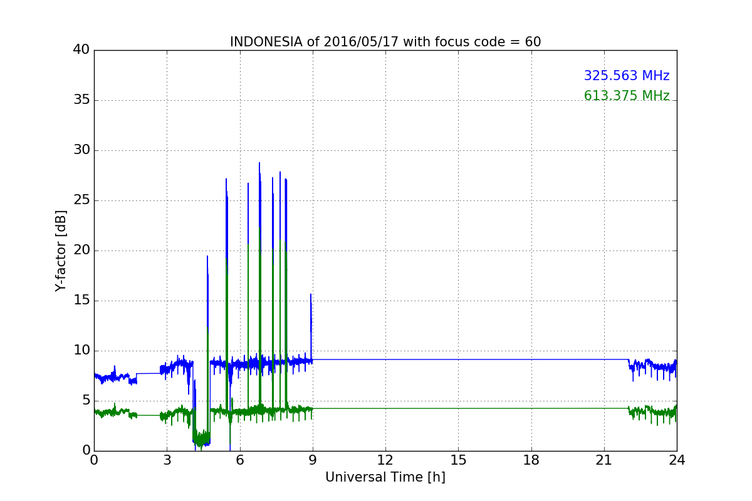Screen dimensions: 752x501
Task: Click the x-axis tick label 18
Action: (x=531, y=460)
